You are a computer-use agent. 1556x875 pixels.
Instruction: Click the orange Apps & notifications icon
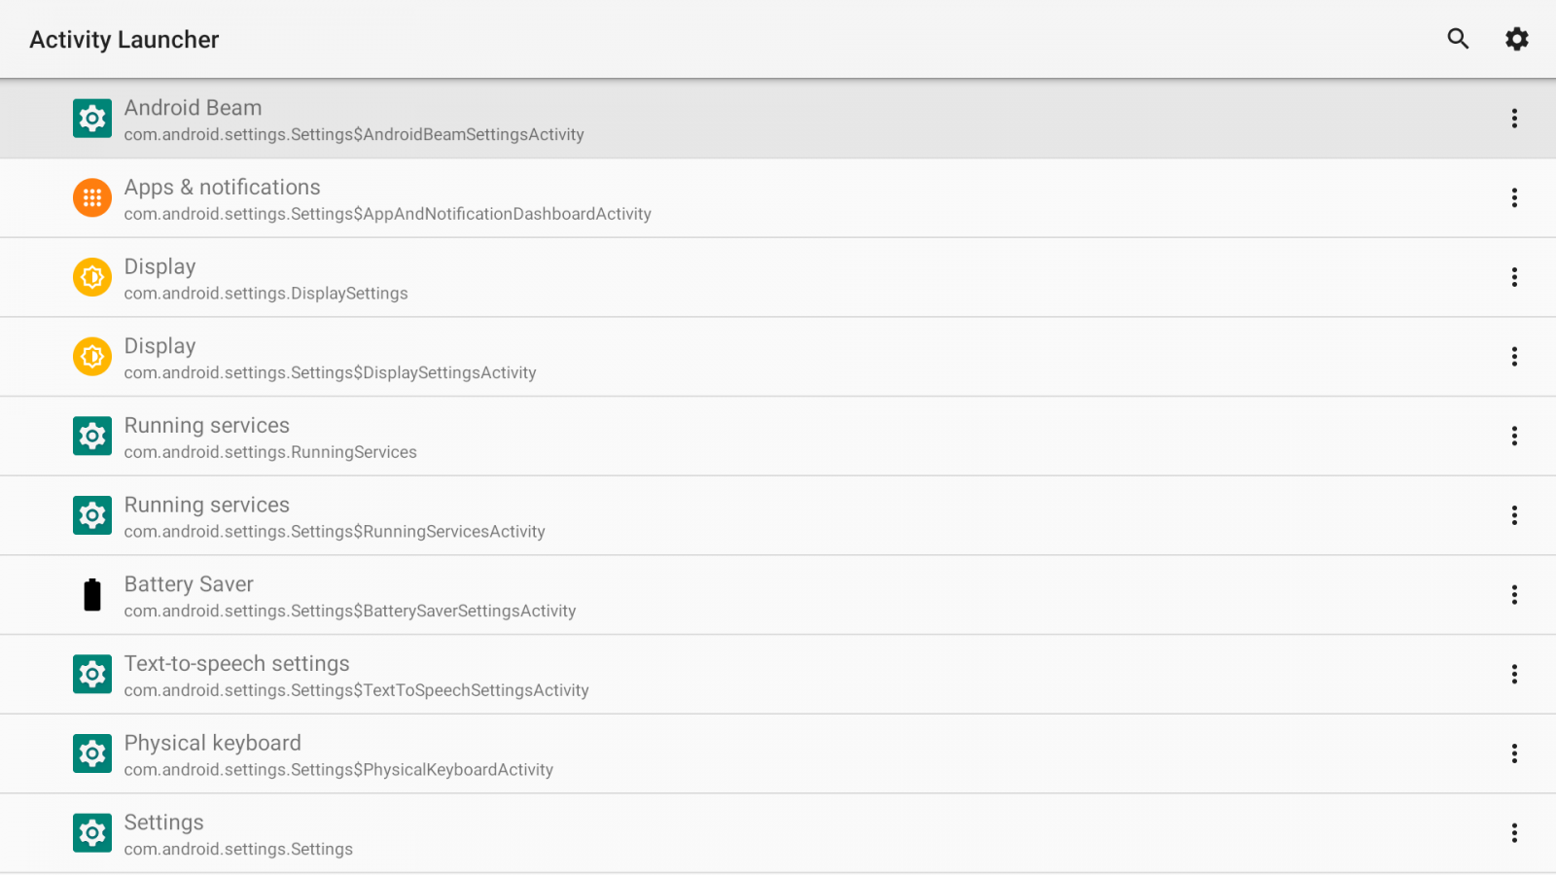click(92, 198)
